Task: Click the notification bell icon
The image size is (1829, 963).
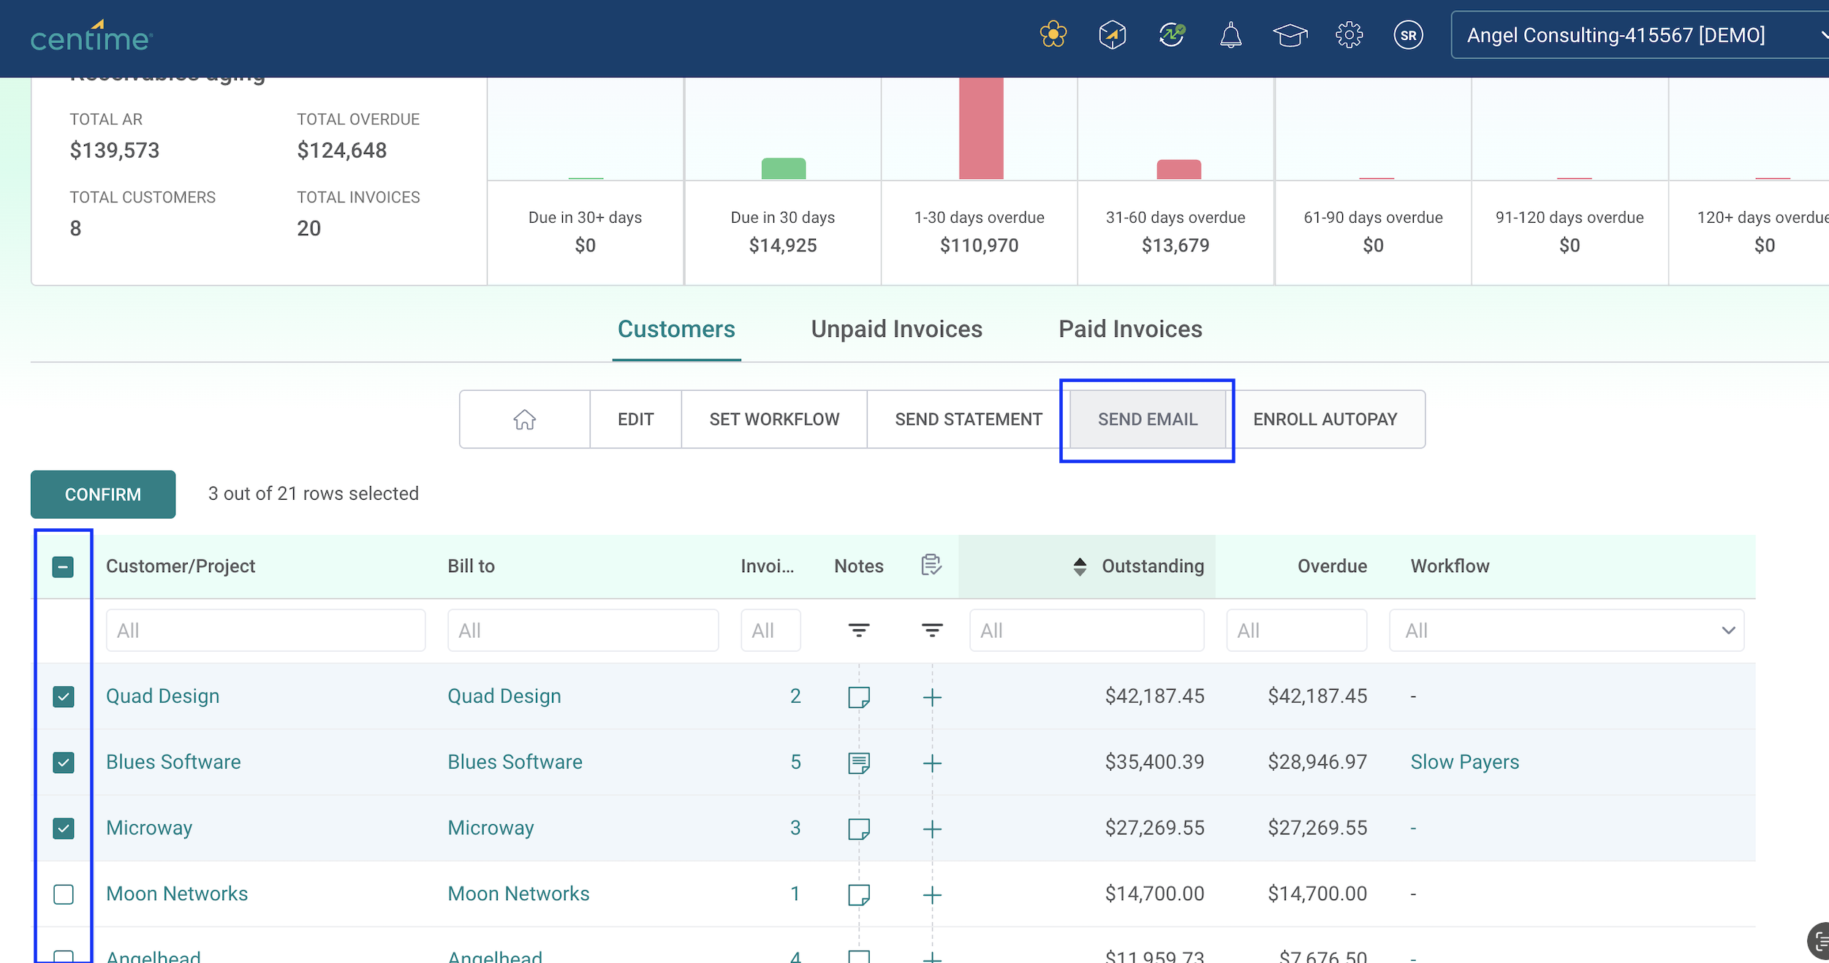Action: pyautogui.click(x=1230, y=35)
